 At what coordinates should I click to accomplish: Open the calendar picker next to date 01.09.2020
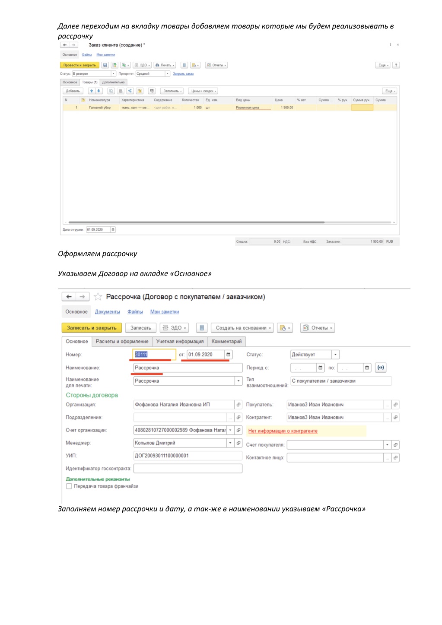coord(229,355)
